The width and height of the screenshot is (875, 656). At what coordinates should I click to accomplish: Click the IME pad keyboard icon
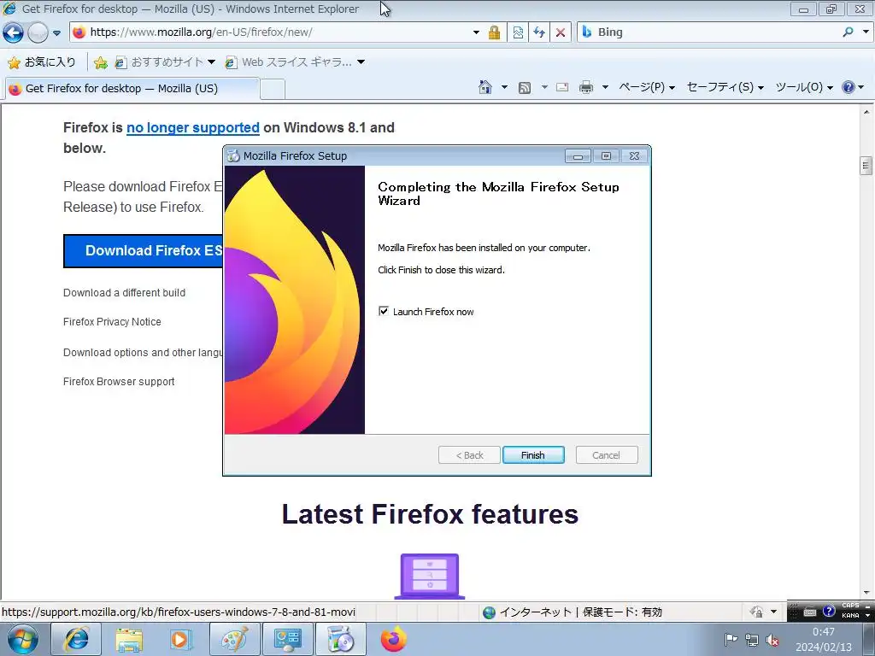click(810, 612)
